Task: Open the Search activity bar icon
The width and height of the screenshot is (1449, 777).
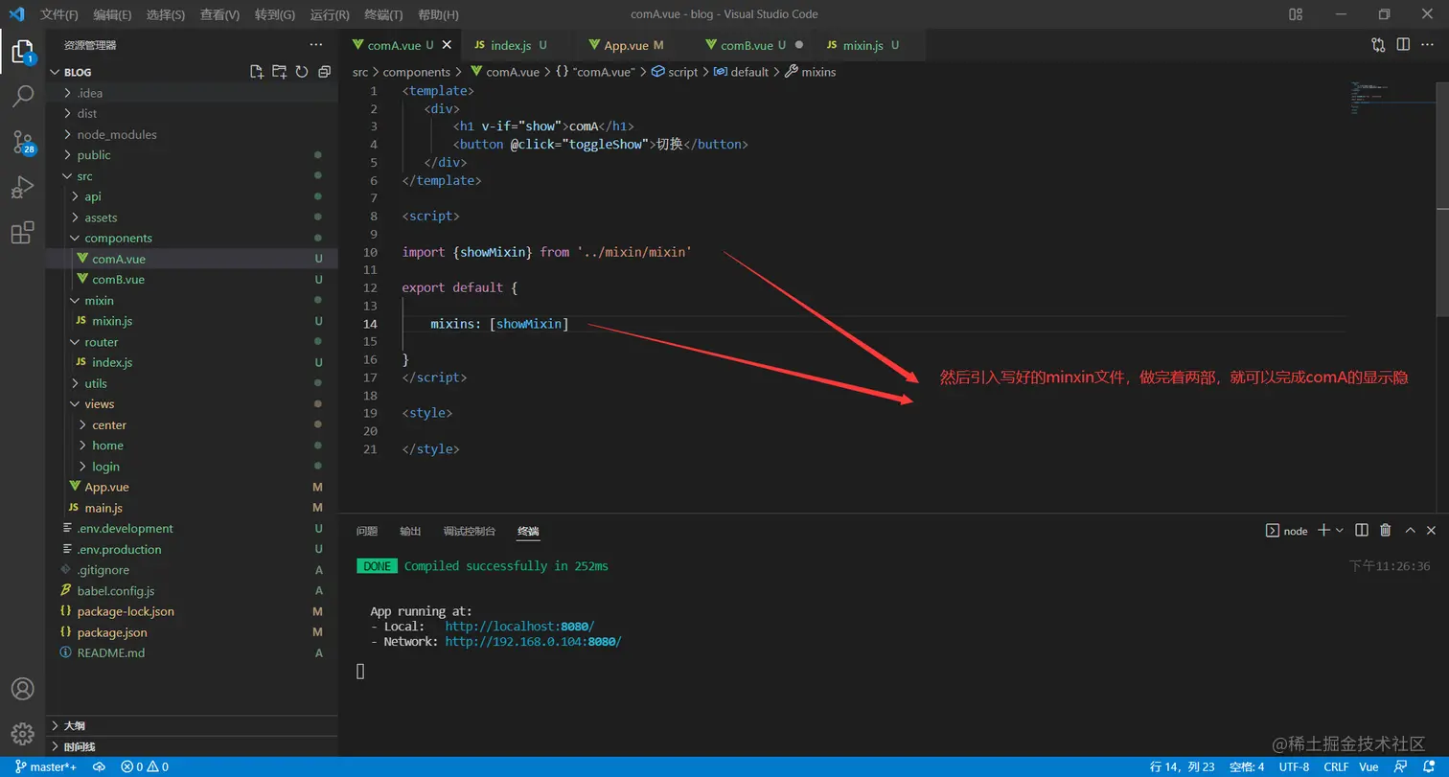Action: coord(22,96)
